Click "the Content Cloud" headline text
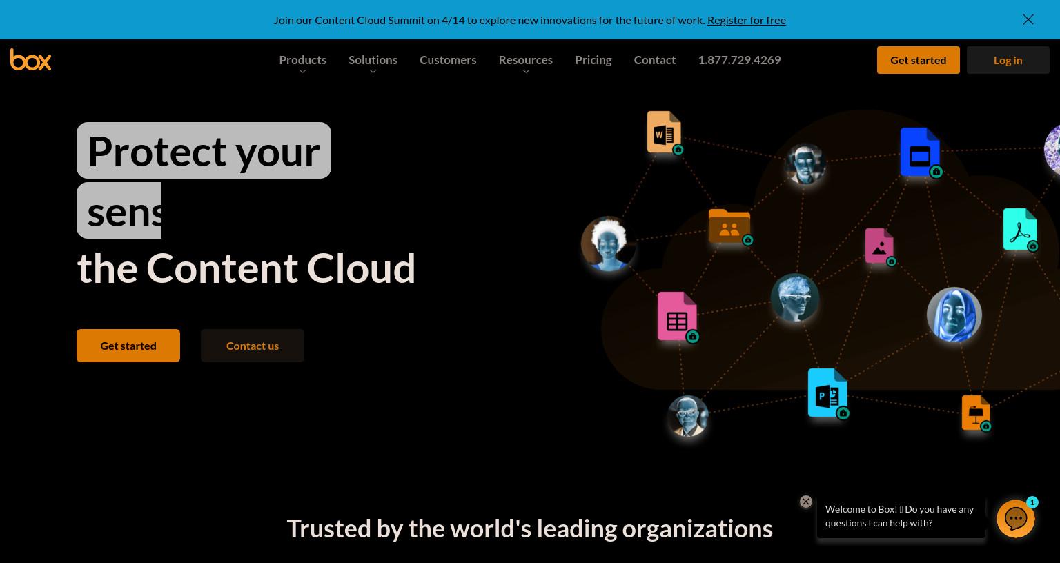 coord(246,268)
